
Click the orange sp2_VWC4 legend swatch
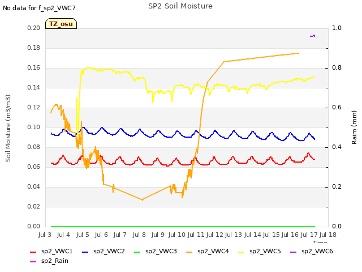click(x=189, y=252)
